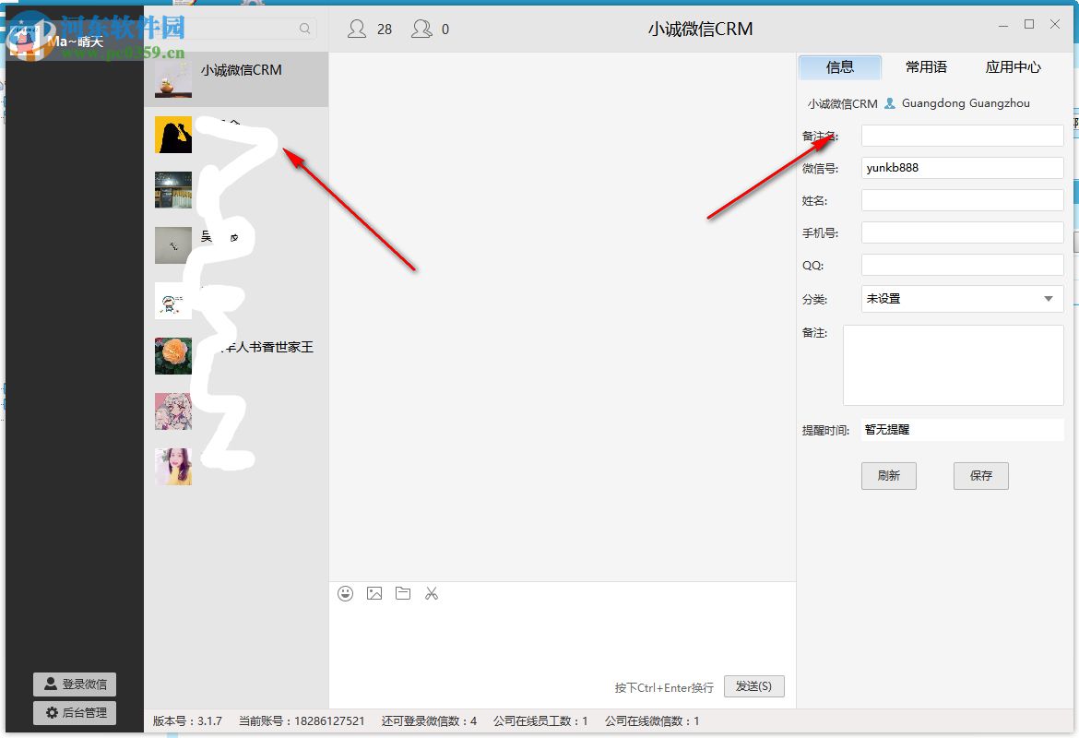This screenshot has width=1079, height=738.
Task: Maximize the 小诚微信CRM window
Action: pos(1029,24)
